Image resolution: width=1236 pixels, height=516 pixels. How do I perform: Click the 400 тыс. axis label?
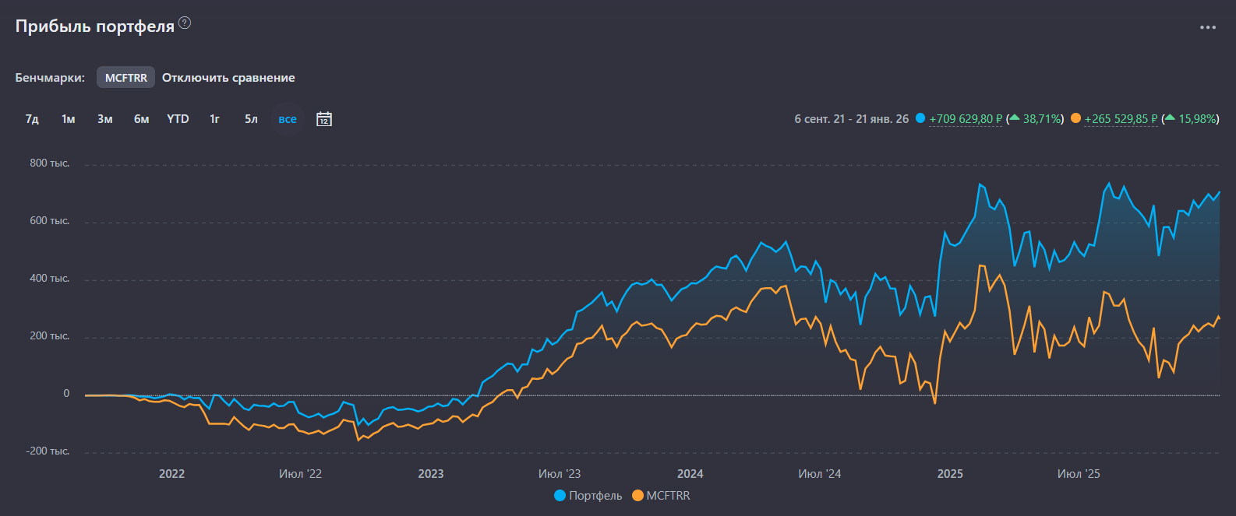[50, 279]
